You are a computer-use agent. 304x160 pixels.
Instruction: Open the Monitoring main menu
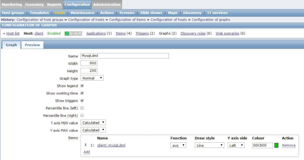pyautogui.click(x=12, y=4)
